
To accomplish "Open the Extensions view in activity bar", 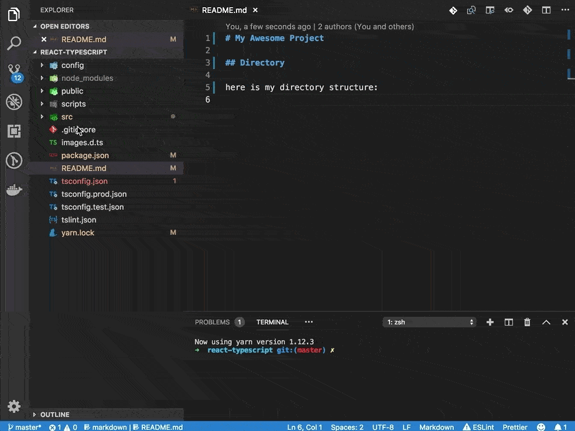I will tap(14, 131).
